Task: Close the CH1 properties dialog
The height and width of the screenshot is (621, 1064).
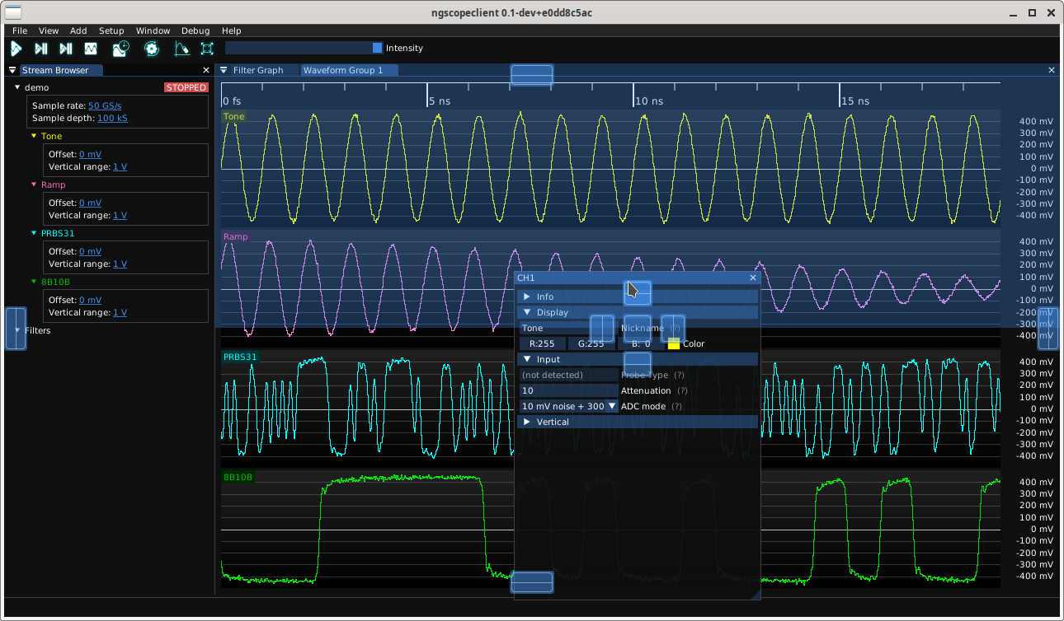Action: tap(753, 278)
